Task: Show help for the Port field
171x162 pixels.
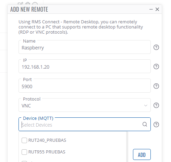Action: click(156, 86)
